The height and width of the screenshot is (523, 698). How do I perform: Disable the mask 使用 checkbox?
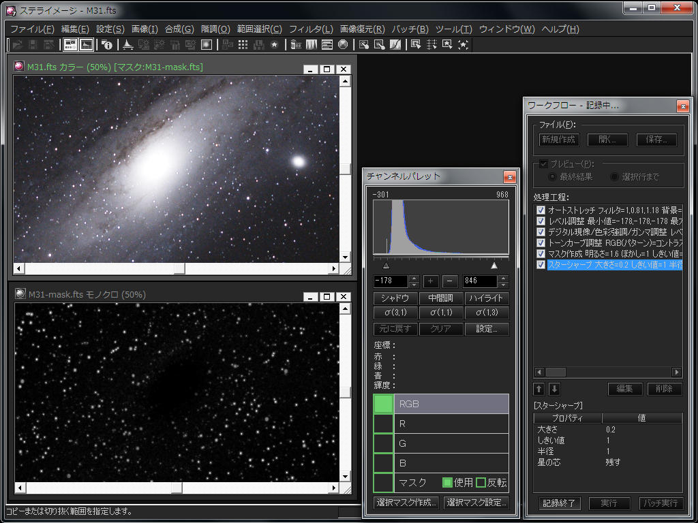pyautogui.click(x=447, y=482)
